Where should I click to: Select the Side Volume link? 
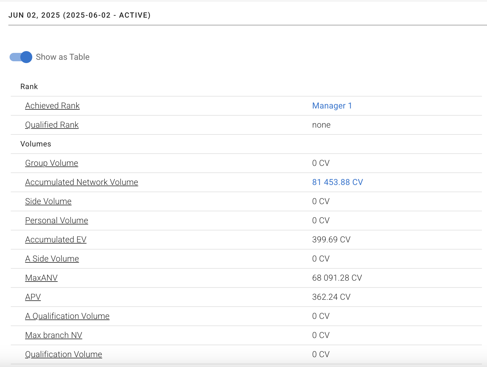(48, 201)
